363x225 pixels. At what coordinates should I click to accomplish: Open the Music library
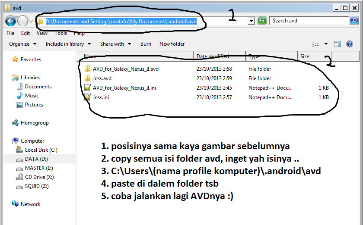click(x=32, y=96)
